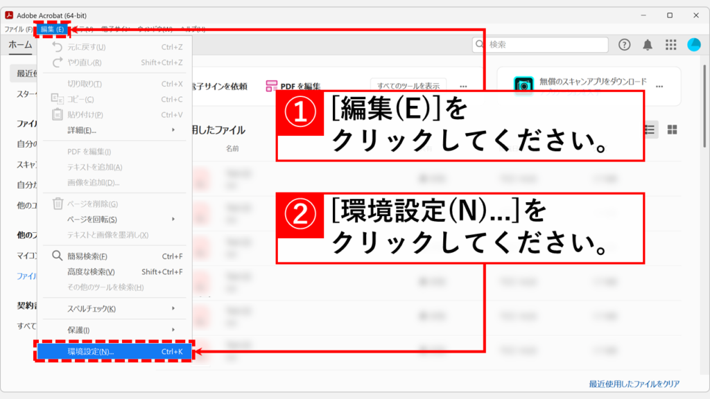Switch to the ホーム tab
This screenshot has height=399, width=710.
coord(20,45)
